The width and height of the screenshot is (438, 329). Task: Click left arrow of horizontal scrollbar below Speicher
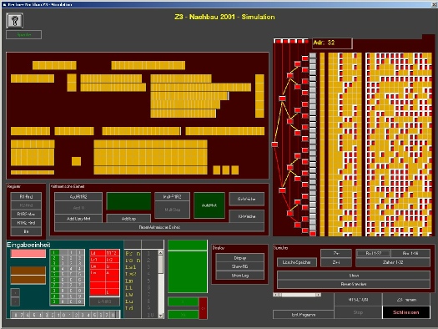(275, 295)
